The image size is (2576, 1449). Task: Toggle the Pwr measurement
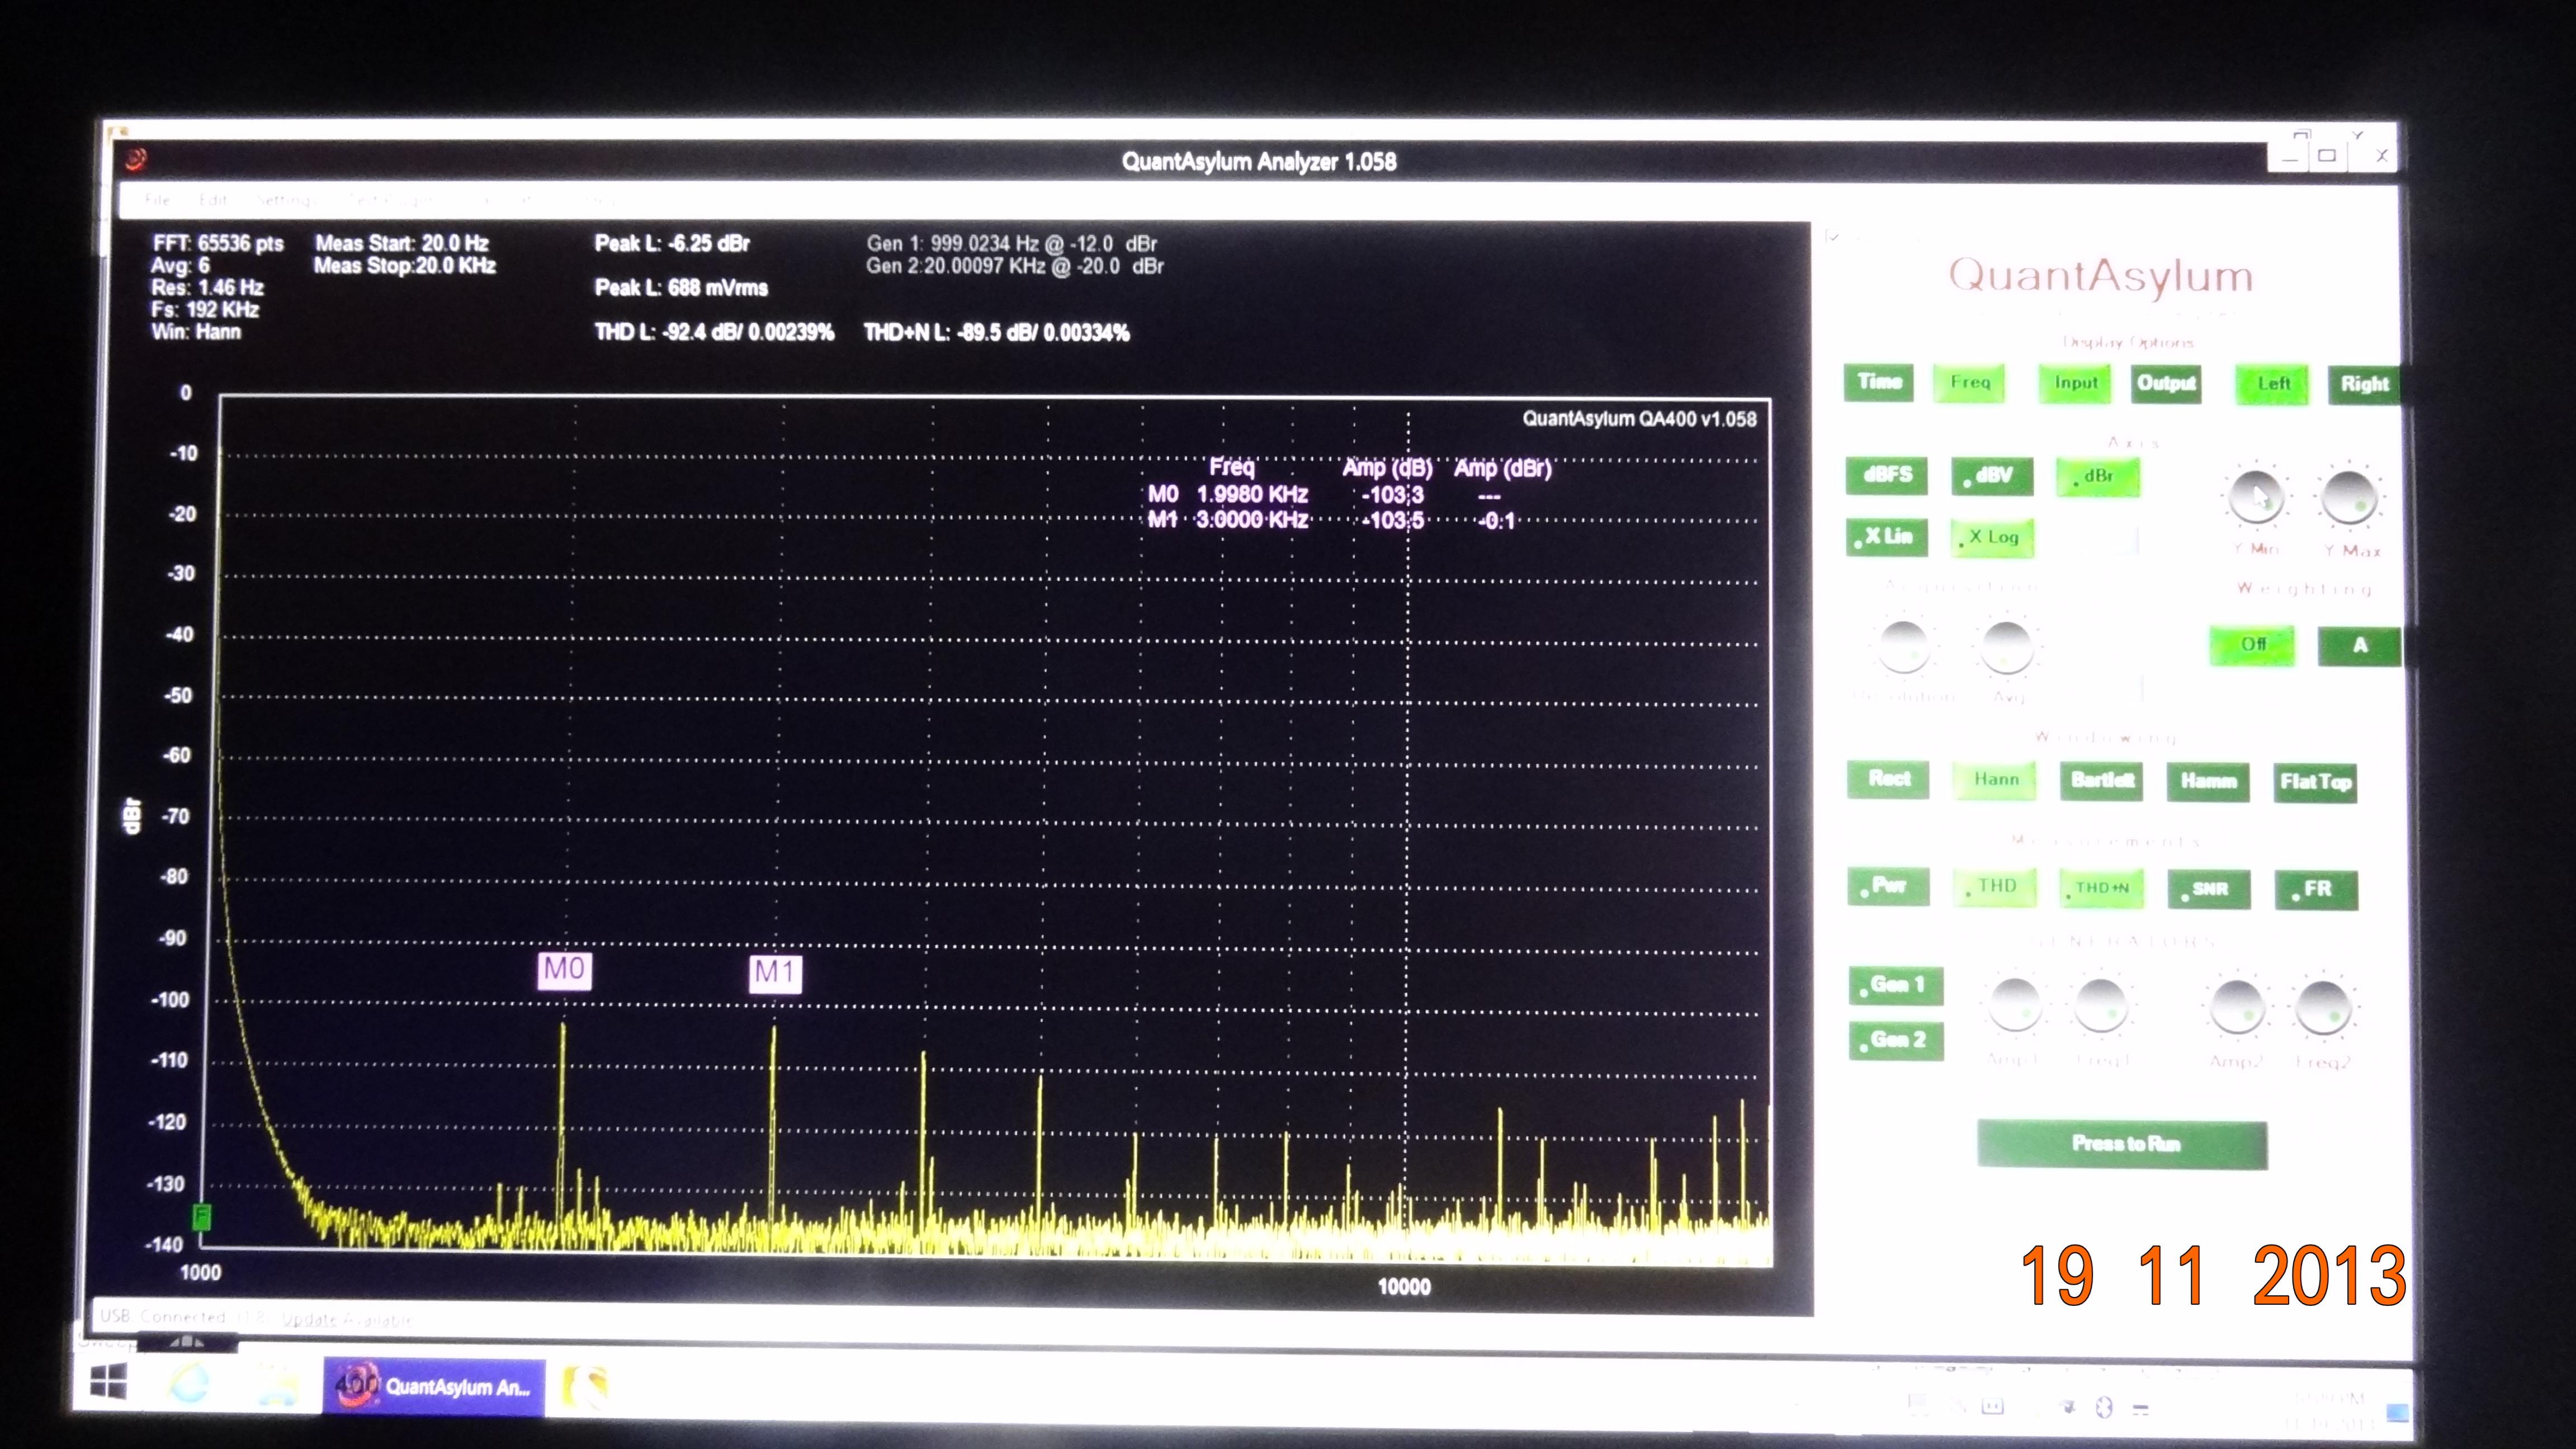point(1888,886)
